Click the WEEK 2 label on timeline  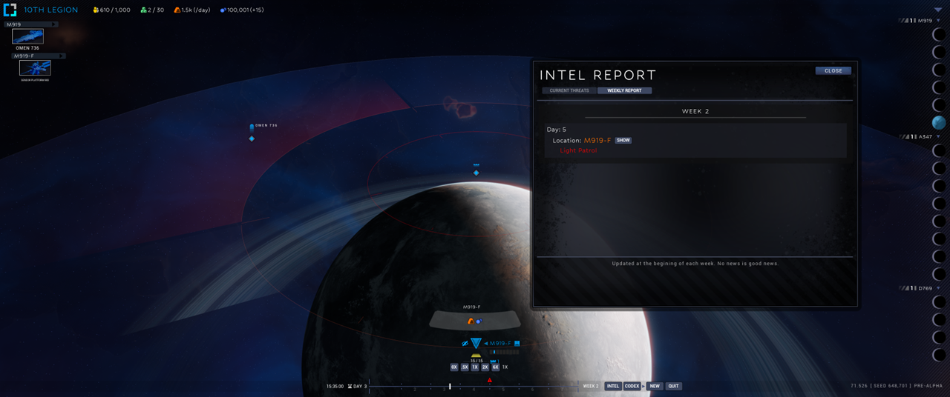[591, 386]
